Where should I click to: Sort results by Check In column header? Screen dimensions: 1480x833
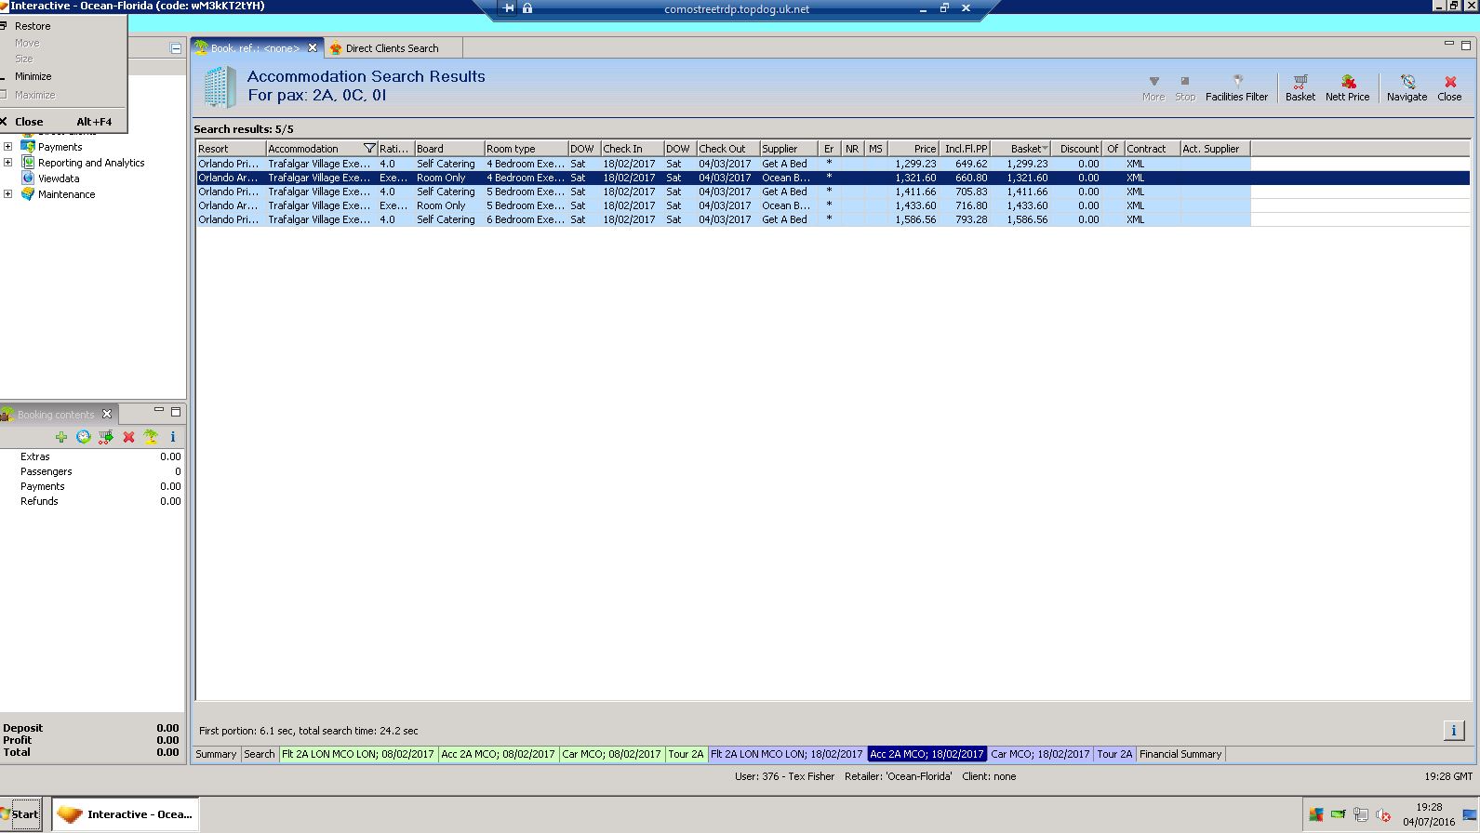pos(632,149)
